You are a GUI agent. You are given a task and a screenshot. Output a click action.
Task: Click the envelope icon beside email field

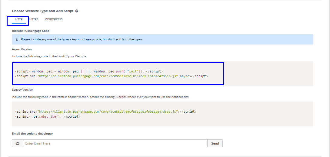click(18, 143)
